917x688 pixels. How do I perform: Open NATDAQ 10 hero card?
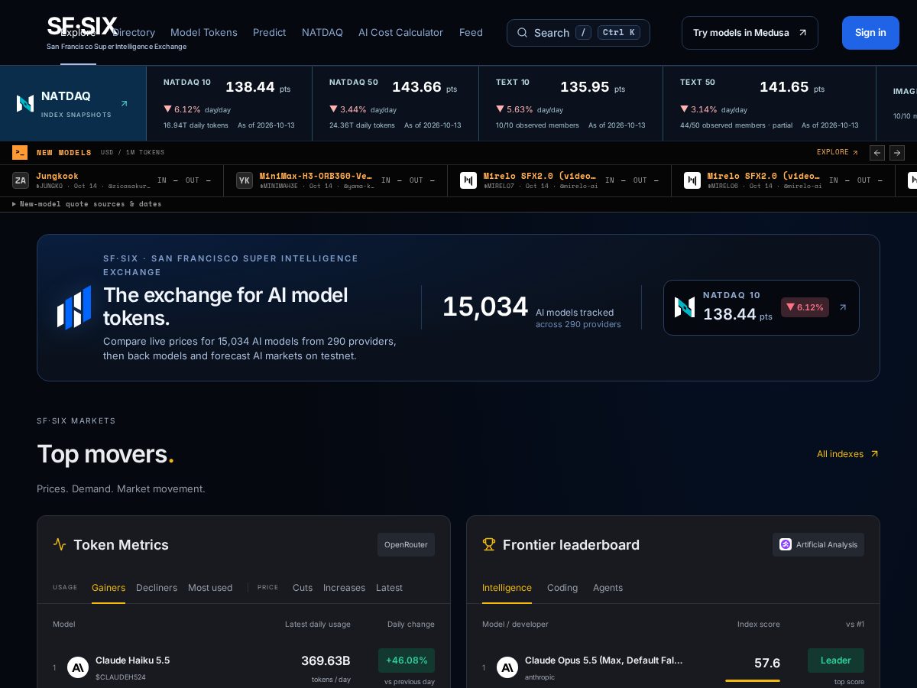pos(761,307)
